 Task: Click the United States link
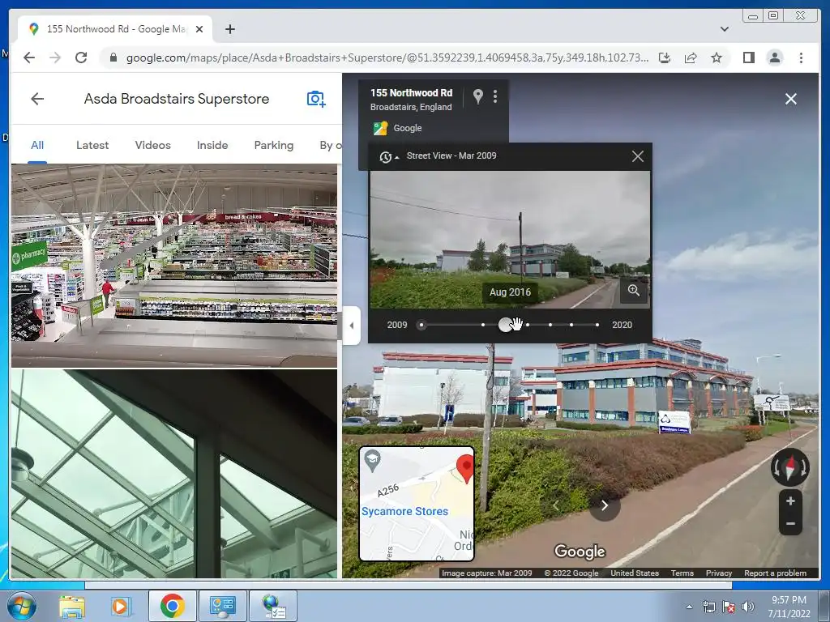pyautogui.click(x=635, y=573)
